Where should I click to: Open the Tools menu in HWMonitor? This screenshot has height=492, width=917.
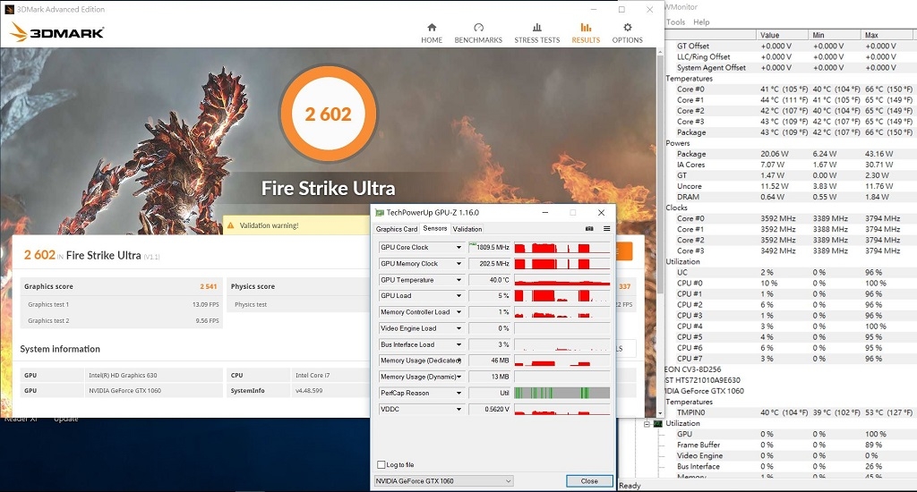[x=675, y=22]
